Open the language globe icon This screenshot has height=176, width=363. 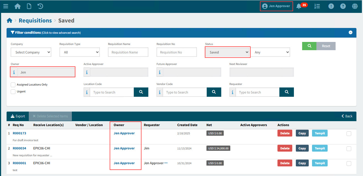pyautogui.click(x=355, y=6)
